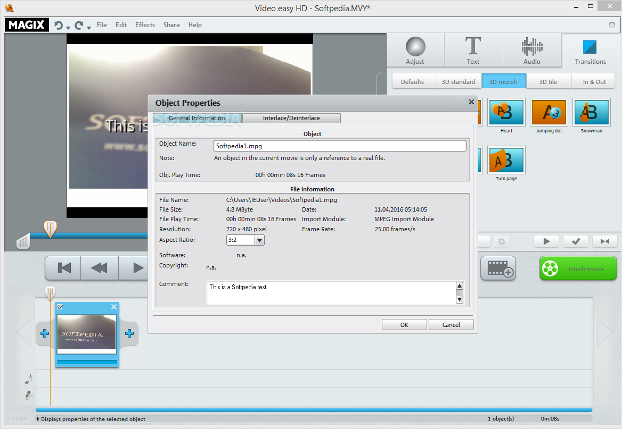Apply transition with checkmark button
The height and width of the screenshot is (429, 622).
[x=576, y=241]
